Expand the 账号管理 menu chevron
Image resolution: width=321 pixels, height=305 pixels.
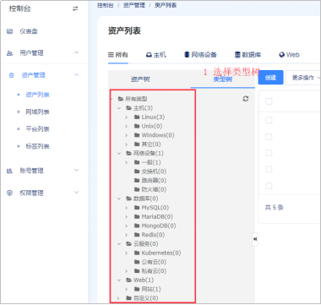[x=76, y=171]
